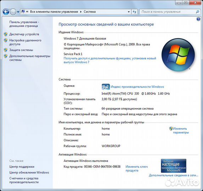Click memory value '3,00 ГБ (2,87 ГБ доступно)'
This screenshot has height=191, width=203.
(119, 99)
